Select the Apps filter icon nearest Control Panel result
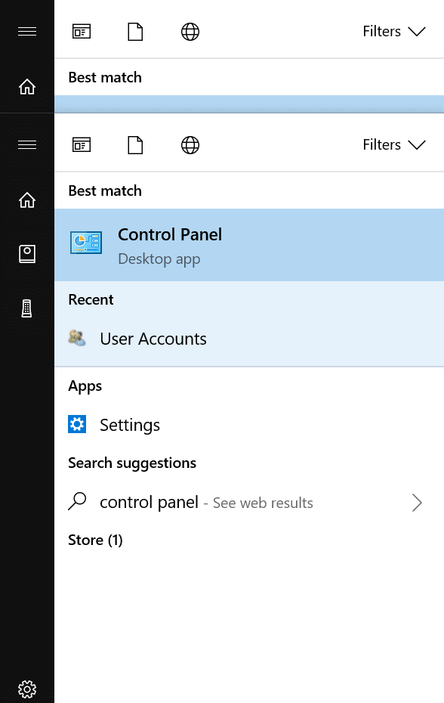 (x=82, y=145)
